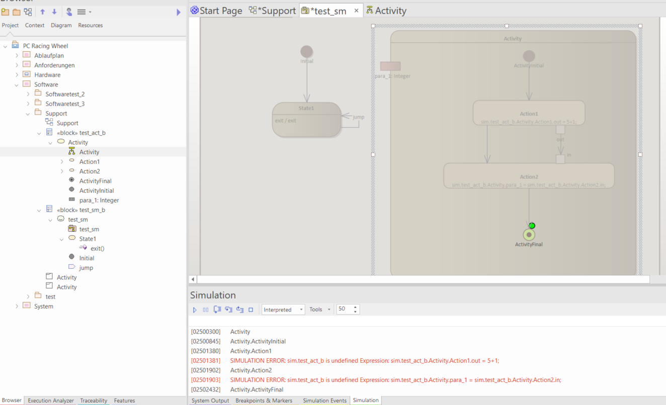The height and width of the screenshot is (405, 666).
Task: Click the PC Racing Wheel model icon
Action: pyautogui.click(x=15, y=45)
